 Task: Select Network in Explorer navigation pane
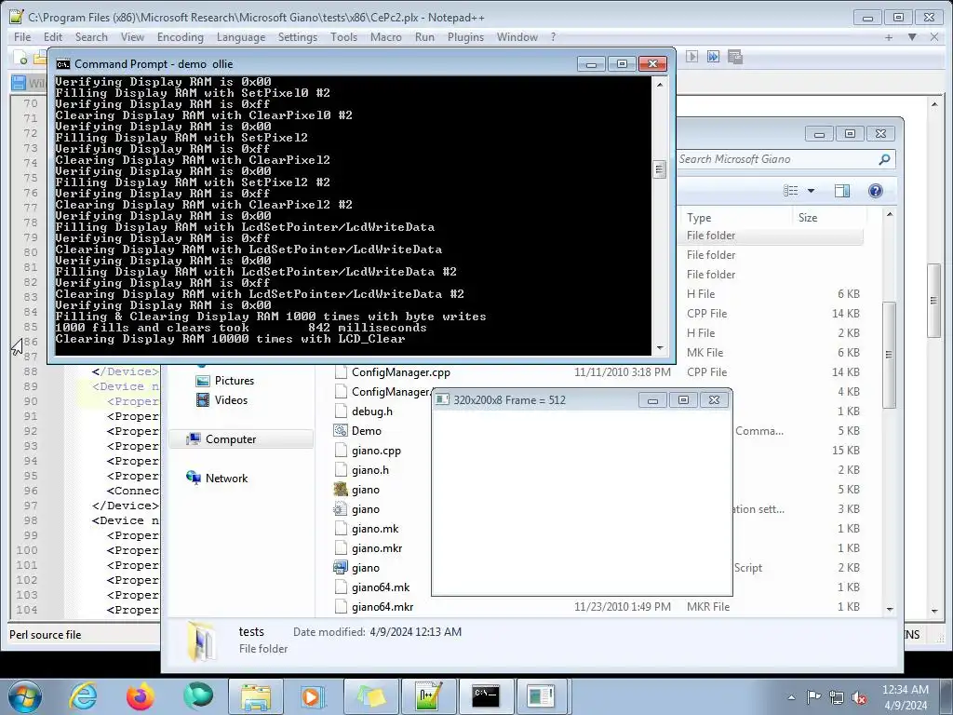[226, 478]
